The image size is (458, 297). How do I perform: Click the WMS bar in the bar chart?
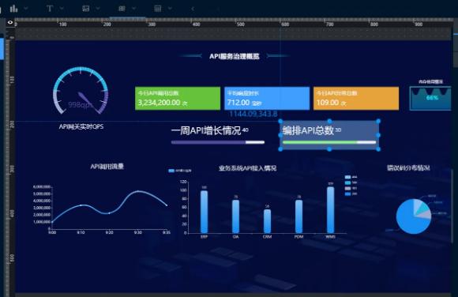coord(330,210)
